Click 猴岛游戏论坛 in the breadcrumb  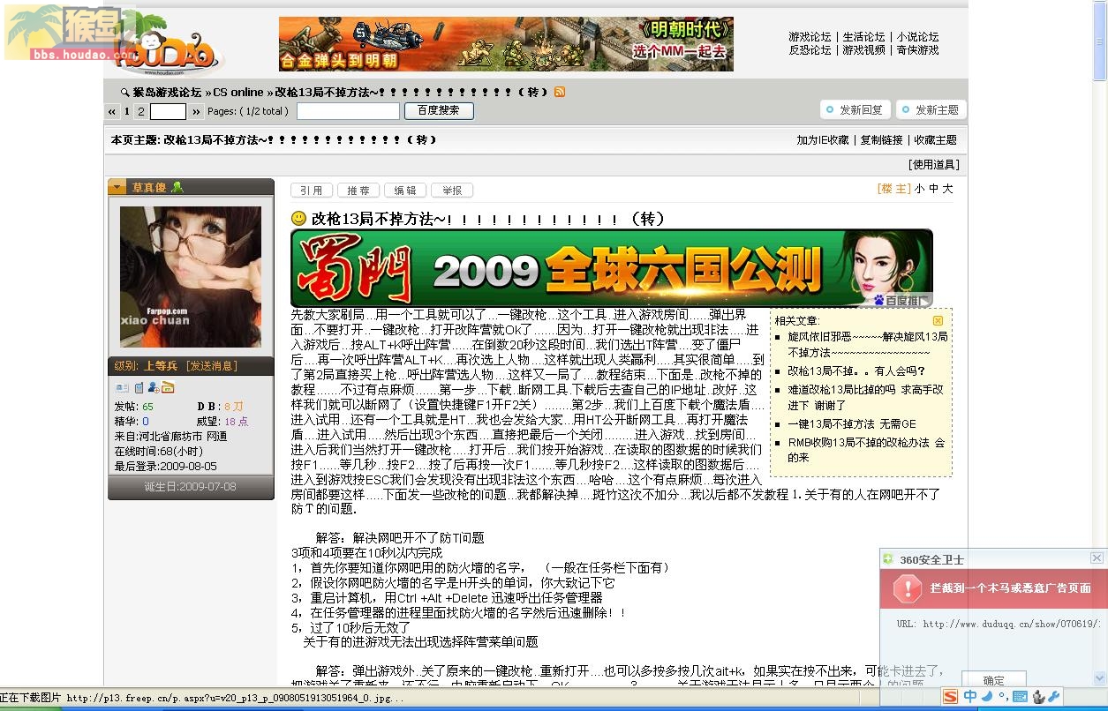168,93
